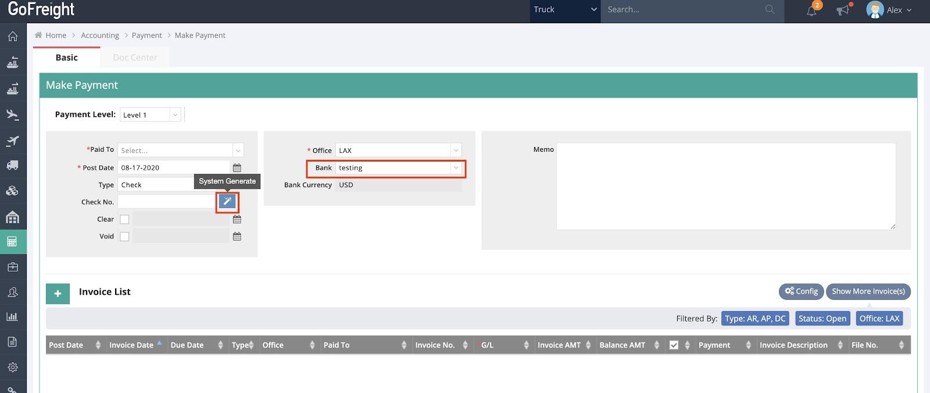This screenshot has height=393, width=930.
Task: Open the Paid To select dropdown
Action: click(180, 151)
